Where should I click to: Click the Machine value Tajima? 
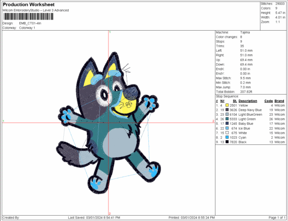click(245, 33)
